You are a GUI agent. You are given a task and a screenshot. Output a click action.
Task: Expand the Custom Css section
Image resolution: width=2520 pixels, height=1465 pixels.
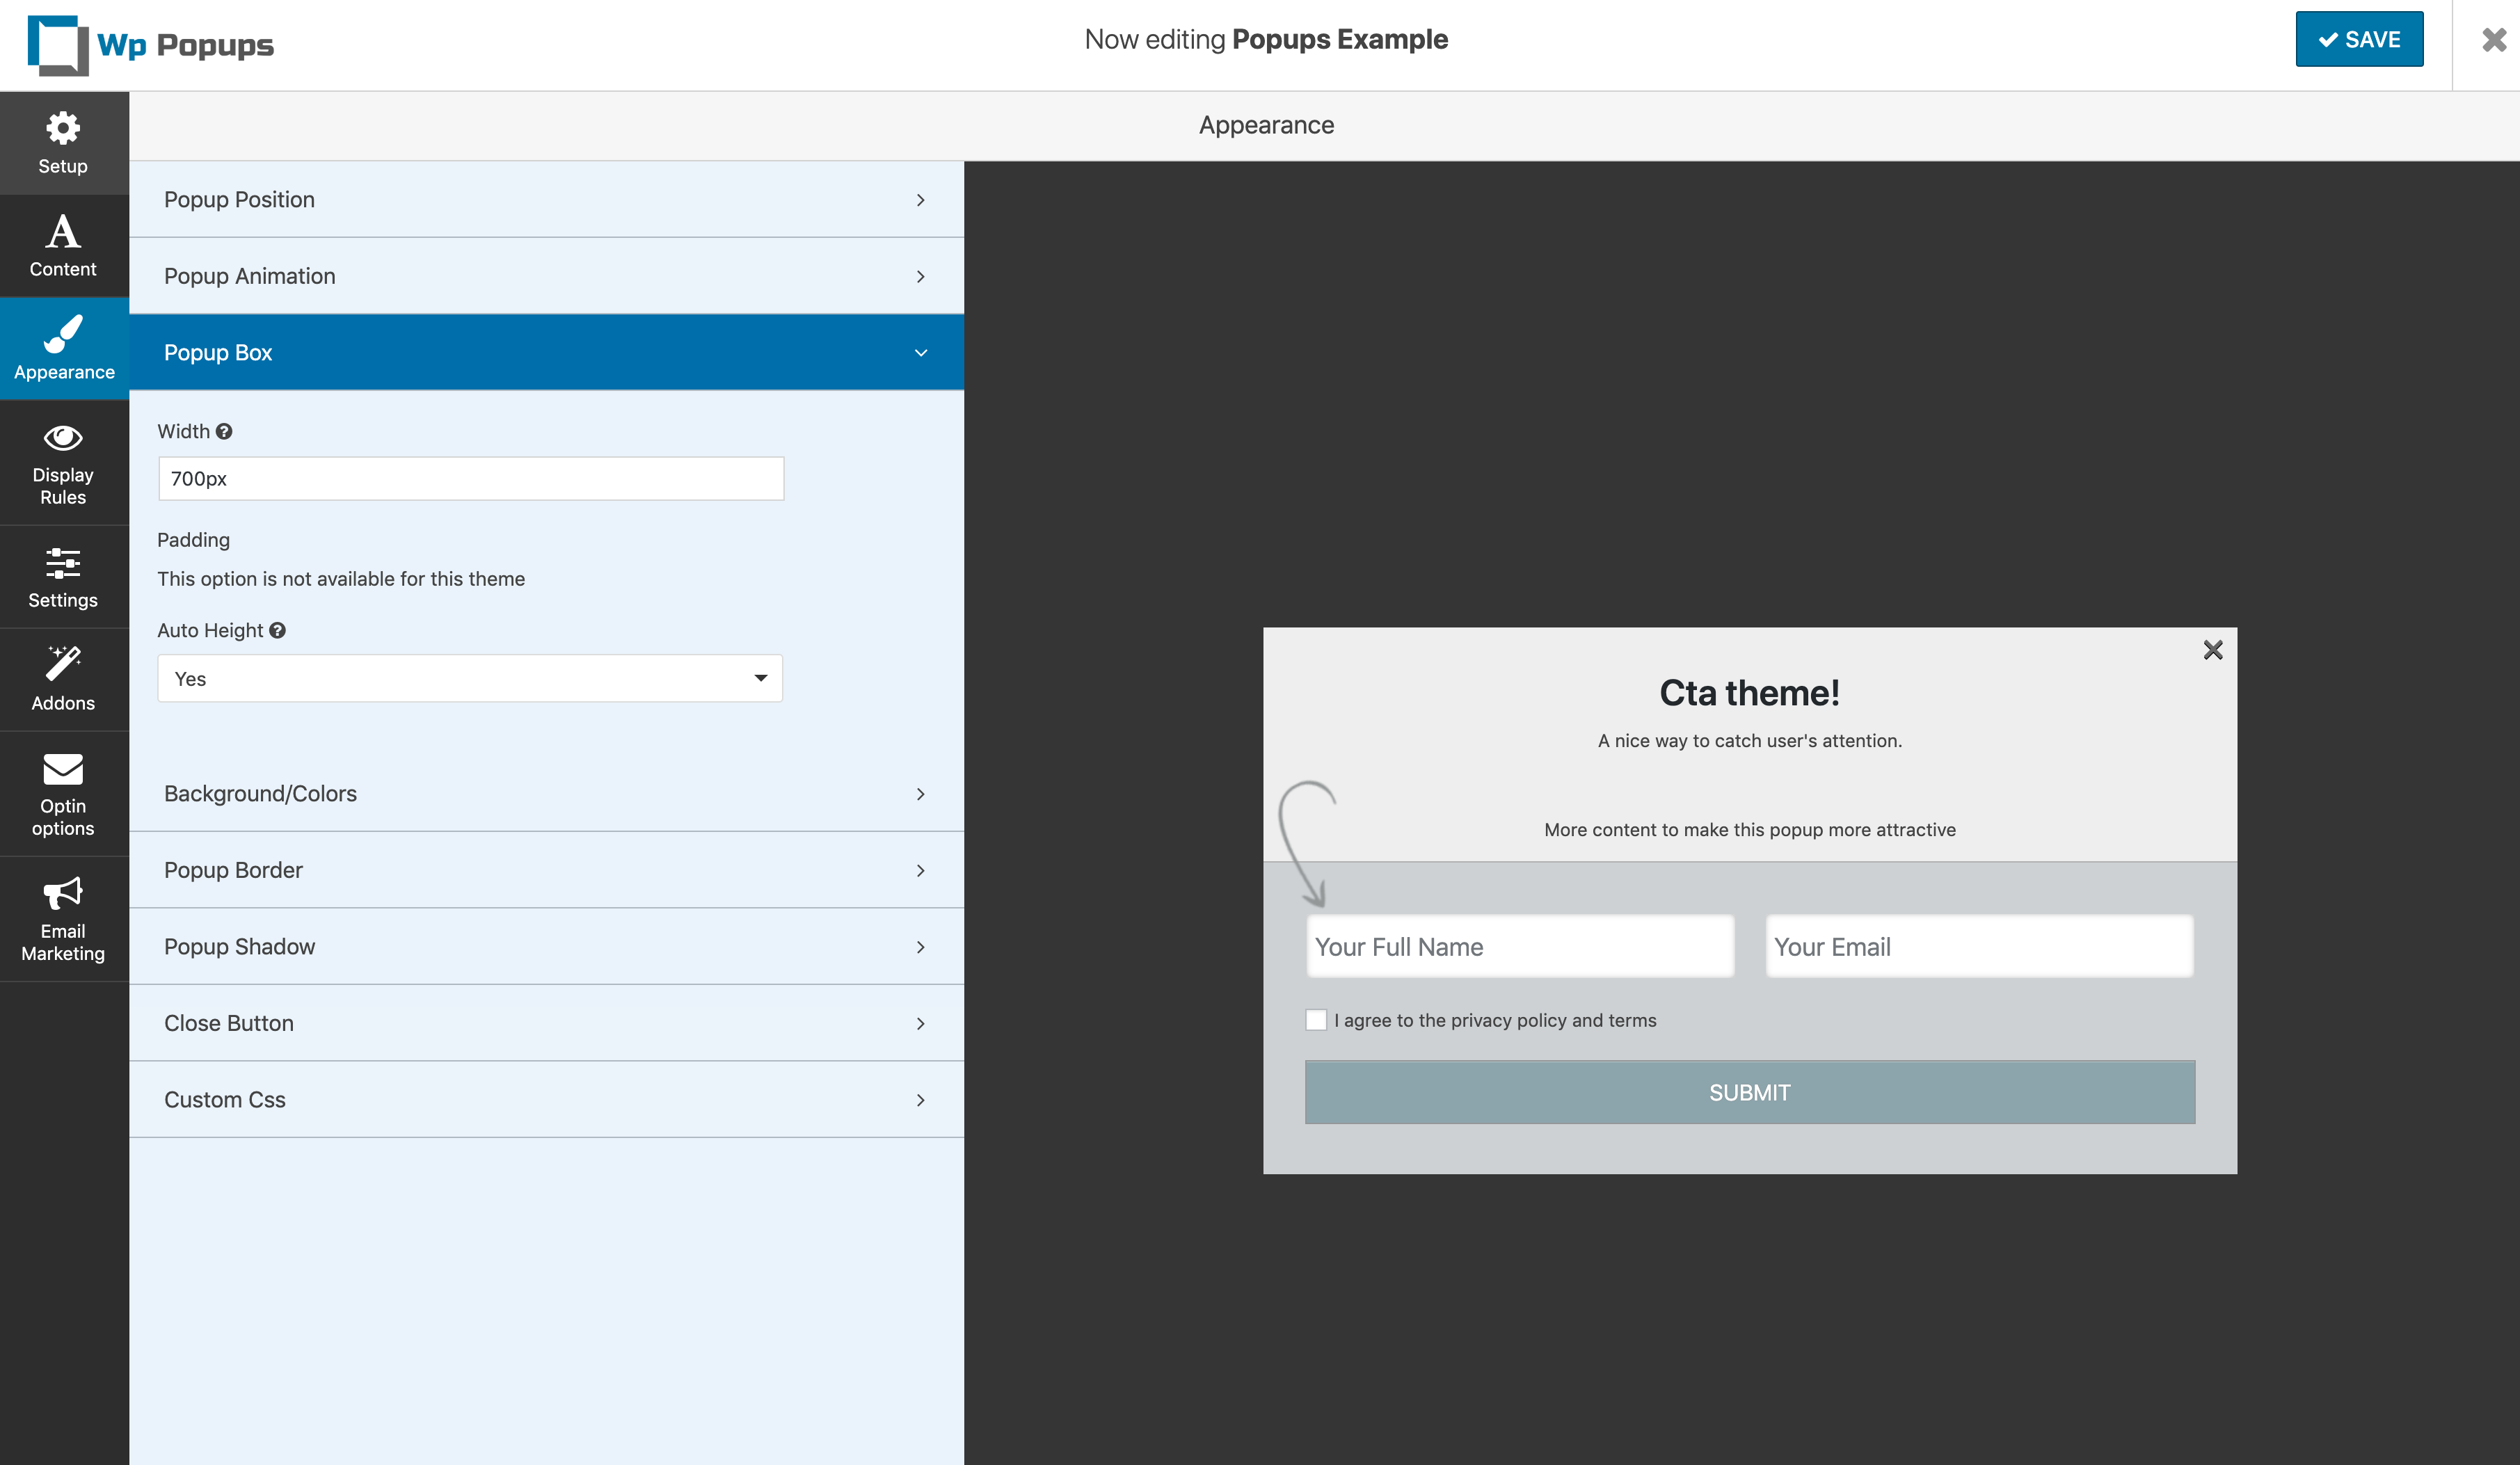546,1099
